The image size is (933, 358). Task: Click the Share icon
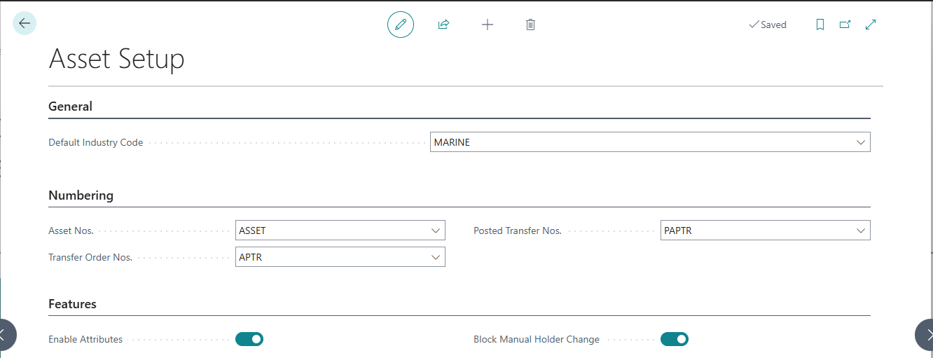(443, 25)
